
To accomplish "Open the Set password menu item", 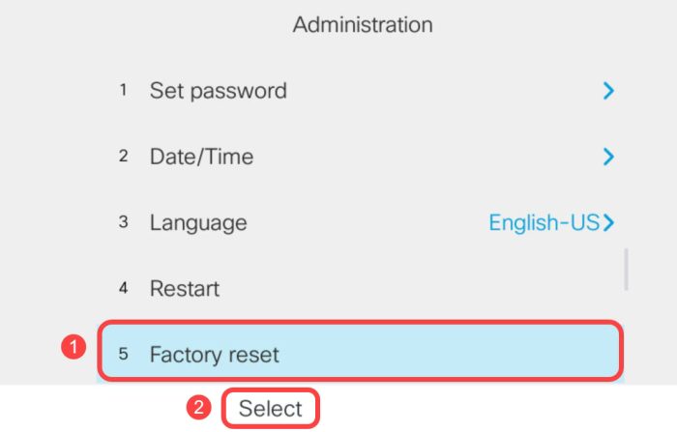I will tap(218, 91).
